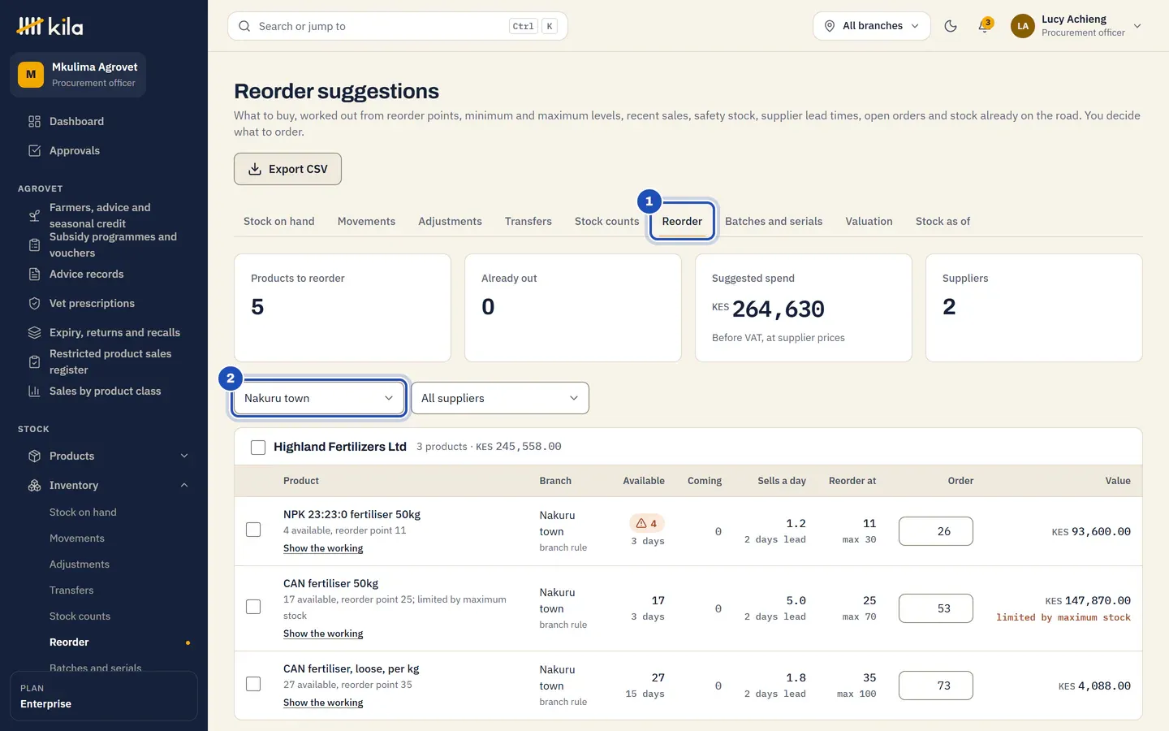Tick the CAN fertiliser, loose, per kg checkbox

pos(253,684)
